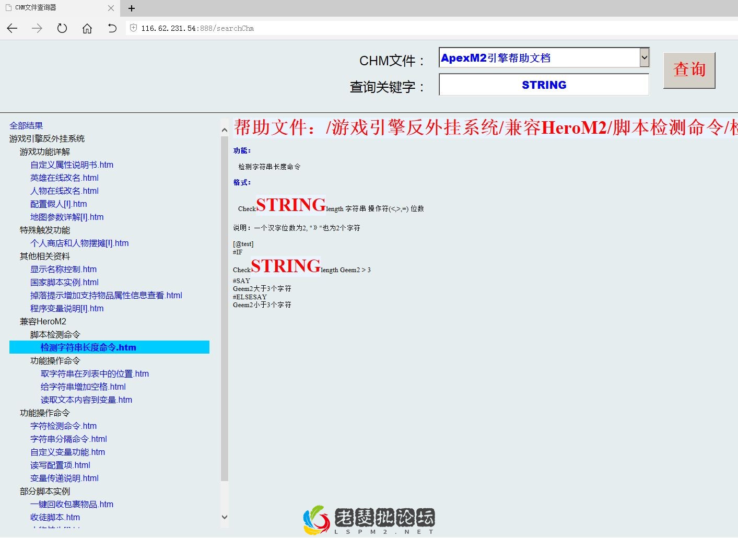The height and width of the screenshot is (538, 738).
Task: Open 程序变量说明[!].htm
Action: click(67, 308)
